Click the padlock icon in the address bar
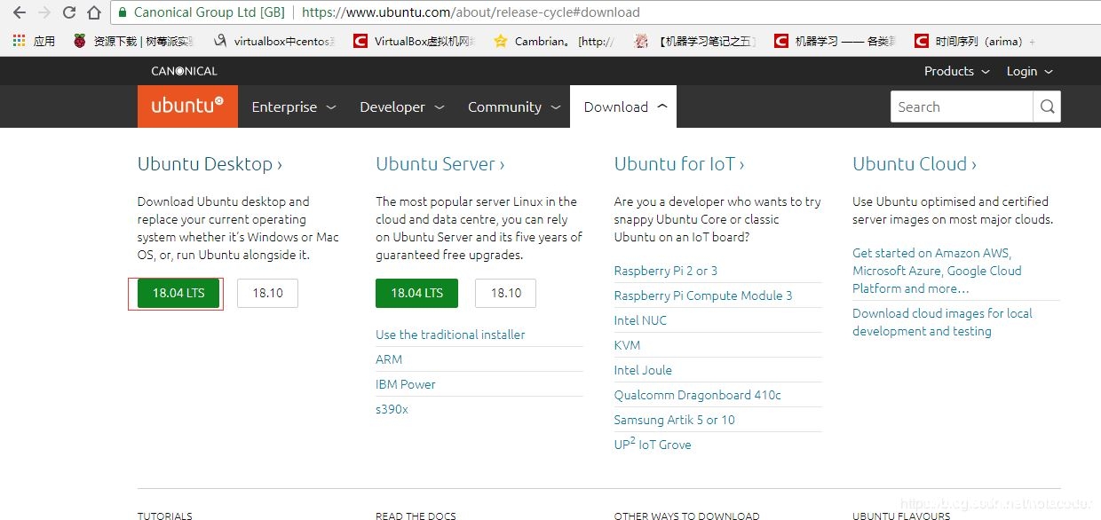1101x520 pixels. tap(122, 13)
